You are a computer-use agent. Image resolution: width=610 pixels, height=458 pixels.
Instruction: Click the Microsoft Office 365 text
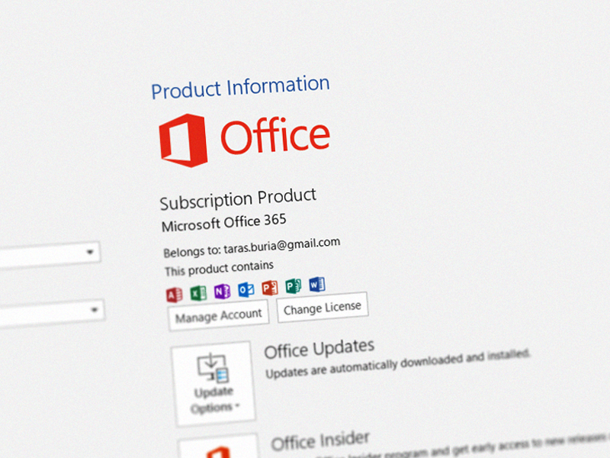tap(224, 223)
